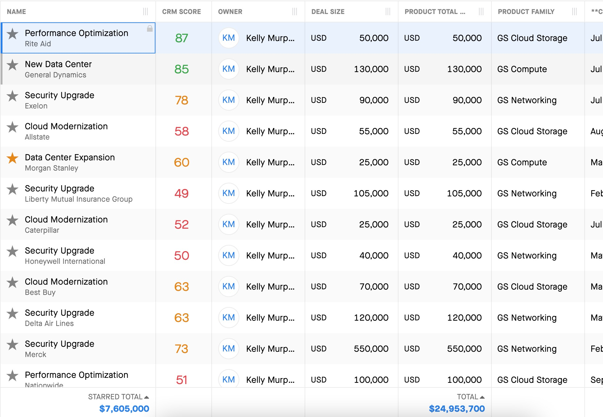
Task: Sort by the CRM Score column header
Action: point(182,12)
